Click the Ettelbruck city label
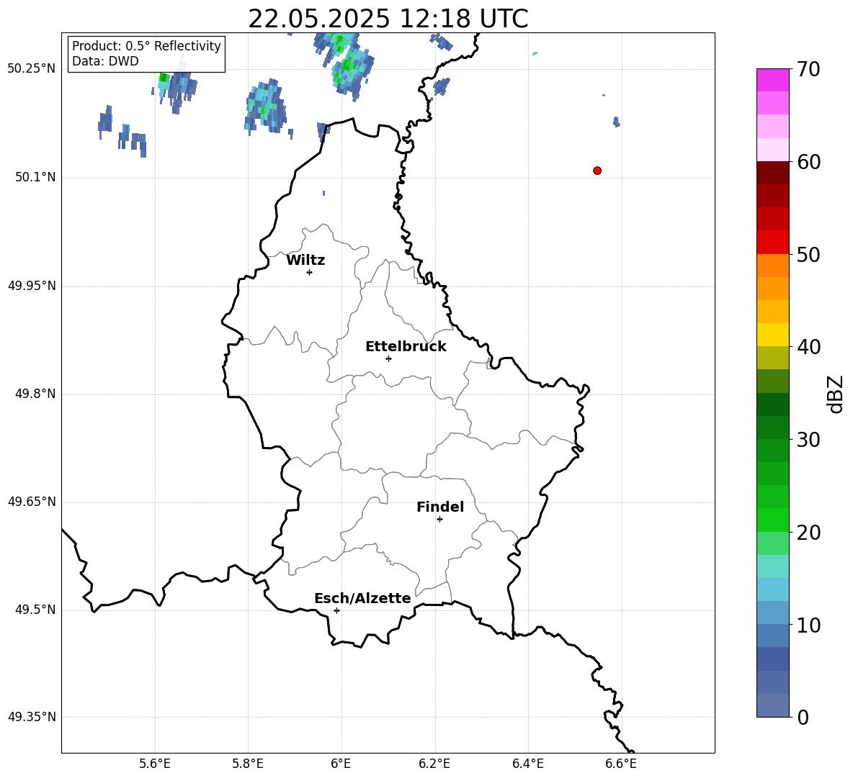Screen dimensions: 853x778 (x=406, y=347)
